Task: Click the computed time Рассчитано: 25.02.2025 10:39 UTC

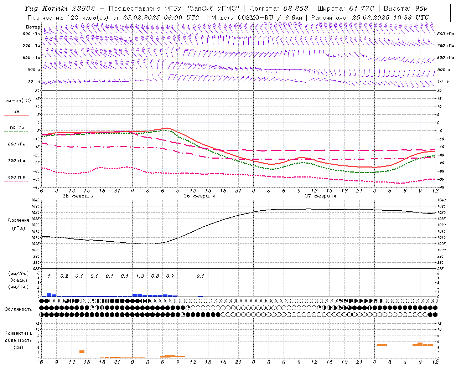Action: pos(370,17)
